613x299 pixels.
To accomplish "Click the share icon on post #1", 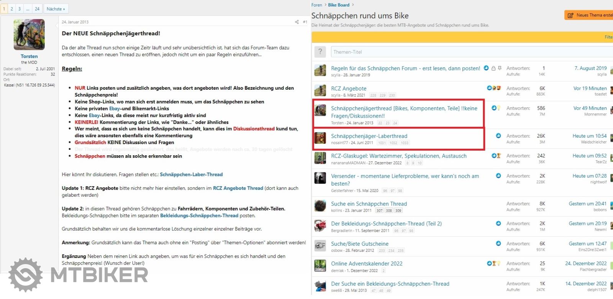I will [x=297, y=22].
